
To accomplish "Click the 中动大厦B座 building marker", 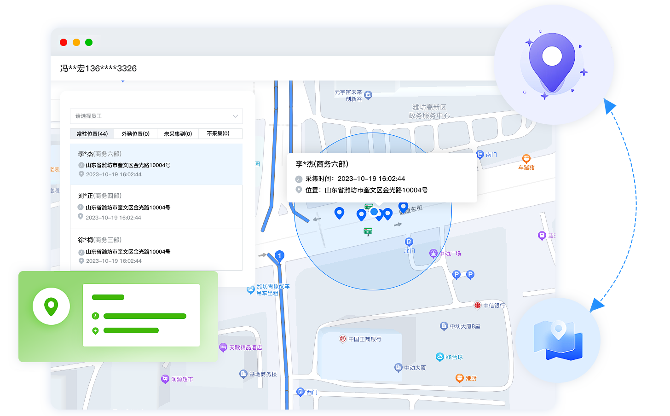I will coord(444,326).
